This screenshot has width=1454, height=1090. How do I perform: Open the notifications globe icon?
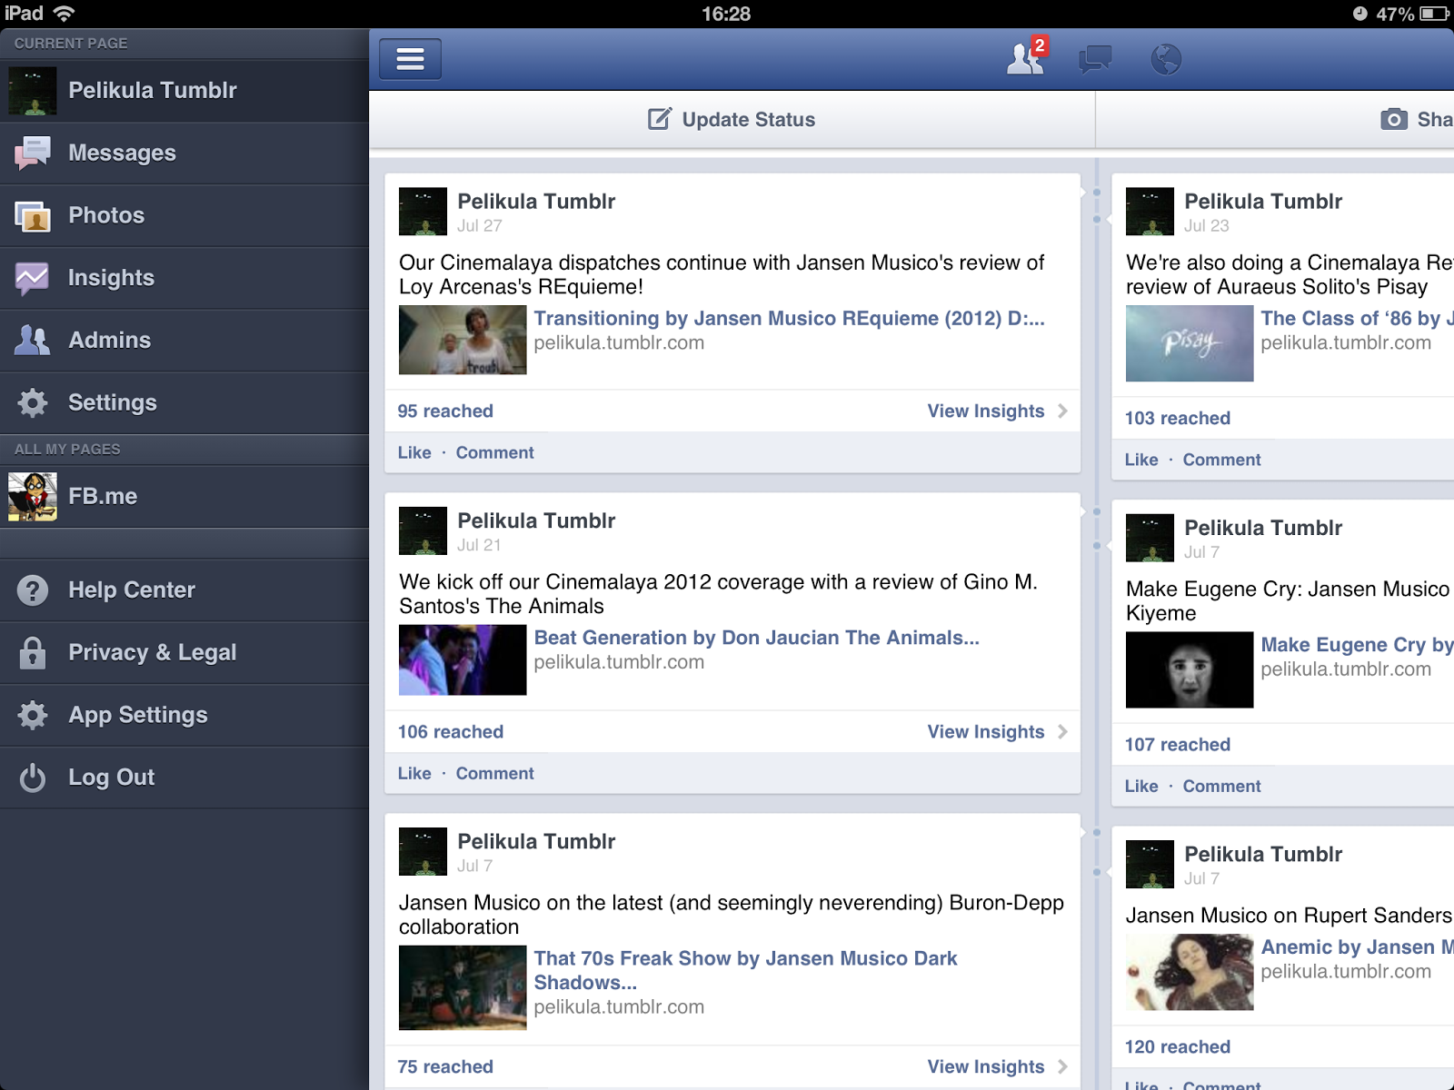pos(1166,60)
